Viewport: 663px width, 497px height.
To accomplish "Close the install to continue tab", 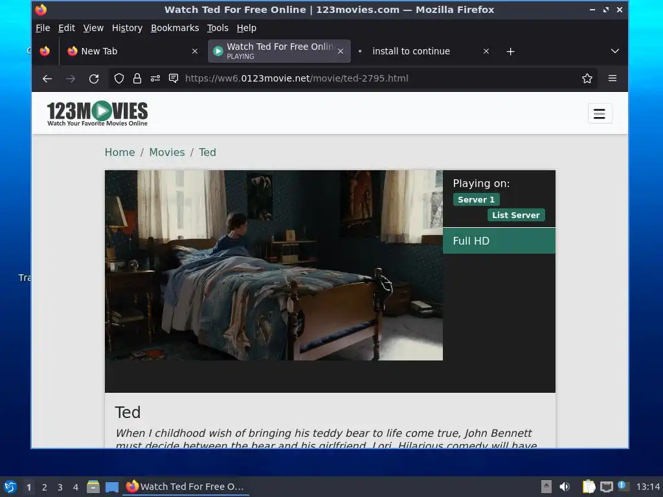I will (x=486, y=51).
